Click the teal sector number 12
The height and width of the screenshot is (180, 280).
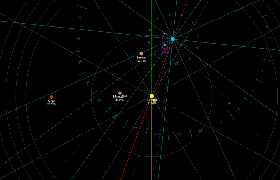point(176,64)
